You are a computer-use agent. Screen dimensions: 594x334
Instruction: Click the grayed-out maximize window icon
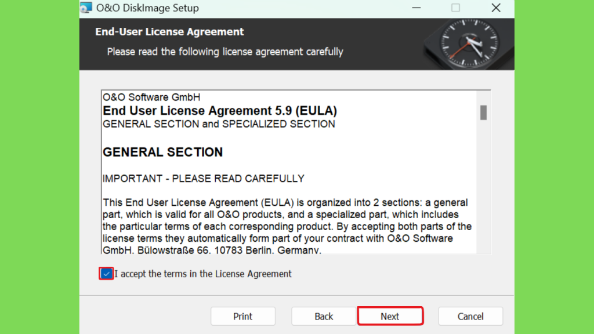(x=455, y=8)
